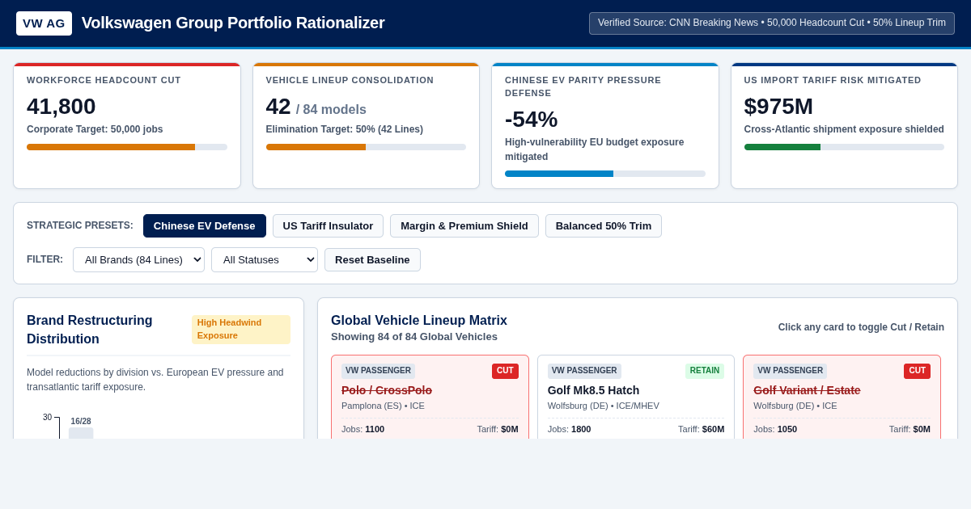The width and height of the screenshot is (971, 509).
Task: Click 'Elimination Target: 50% (42 Lines)' text
Action: click(x=345, y=129)
